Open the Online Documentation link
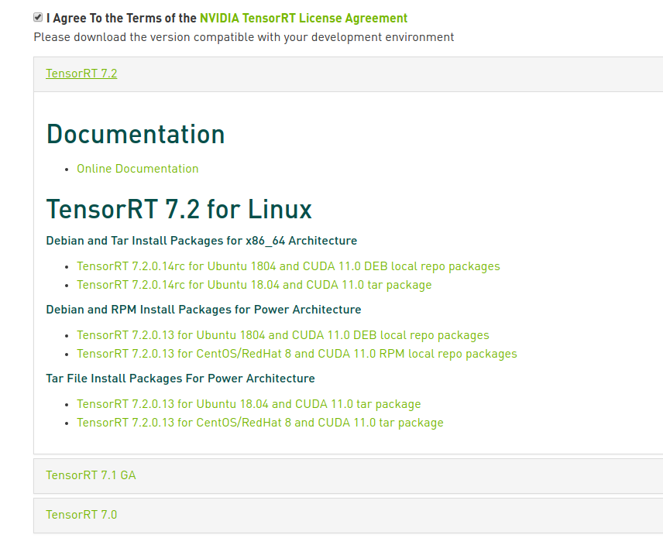The width and height of the screenshot is (663, 538). point(137,169)
